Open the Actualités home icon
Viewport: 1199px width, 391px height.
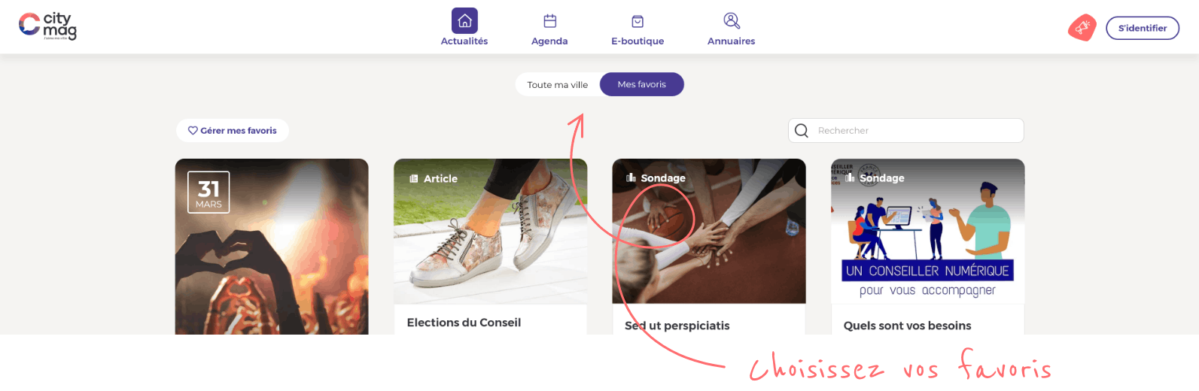(464, 20)
